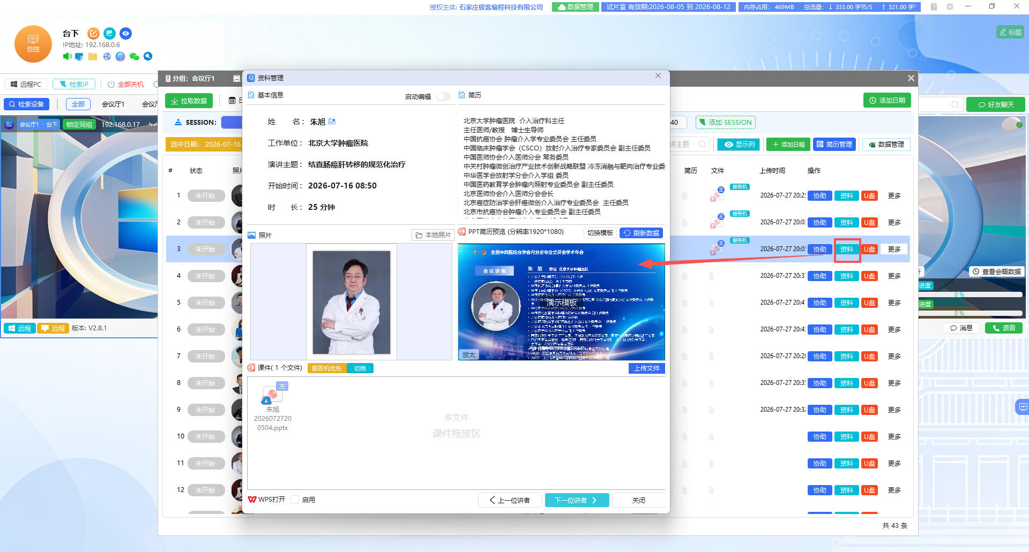1029x552 pixels.
Task: Click the orange 总控 master control icon
Action: pyautogui.click(x=33, y=44)
